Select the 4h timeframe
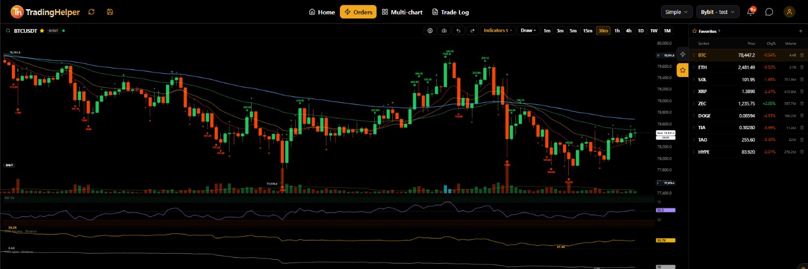 point(629,31)
